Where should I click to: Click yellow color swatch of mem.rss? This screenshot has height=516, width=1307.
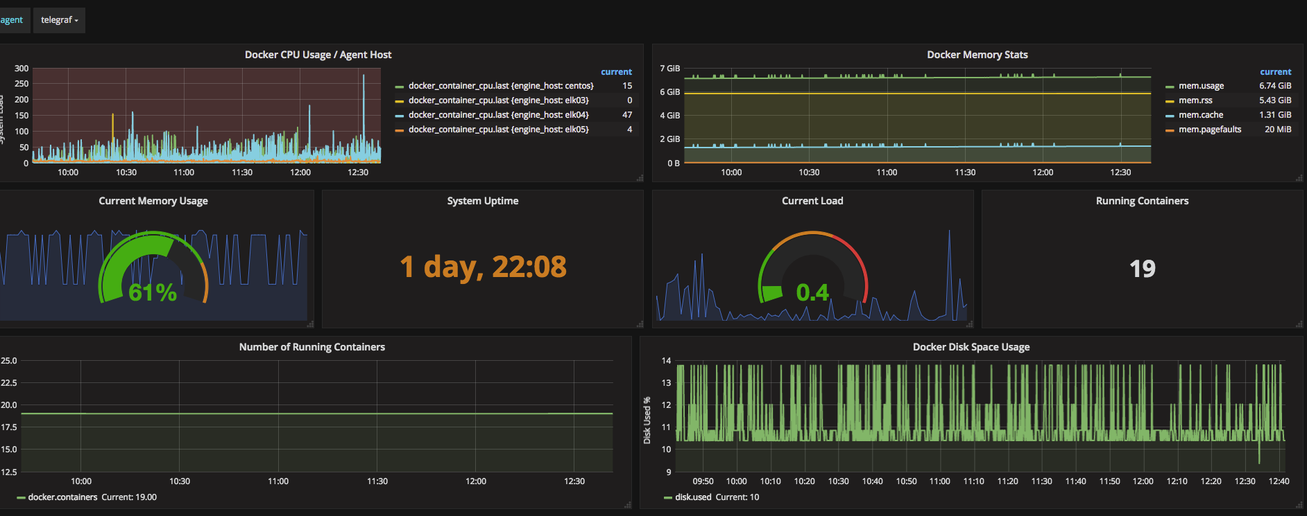coord(1170,102)
